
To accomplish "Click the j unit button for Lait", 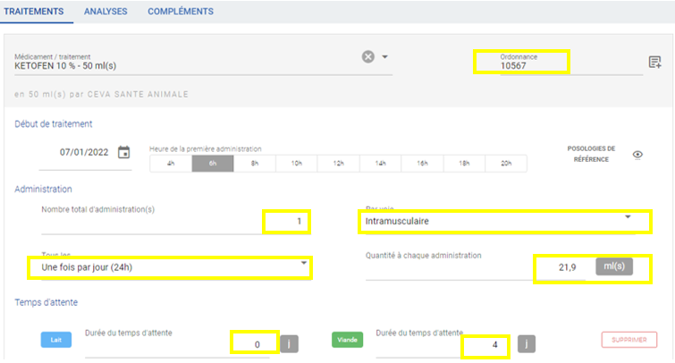I will [289, 343].
